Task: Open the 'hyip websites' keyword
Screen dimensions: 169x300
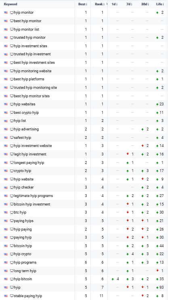Action: coord(25,104)
